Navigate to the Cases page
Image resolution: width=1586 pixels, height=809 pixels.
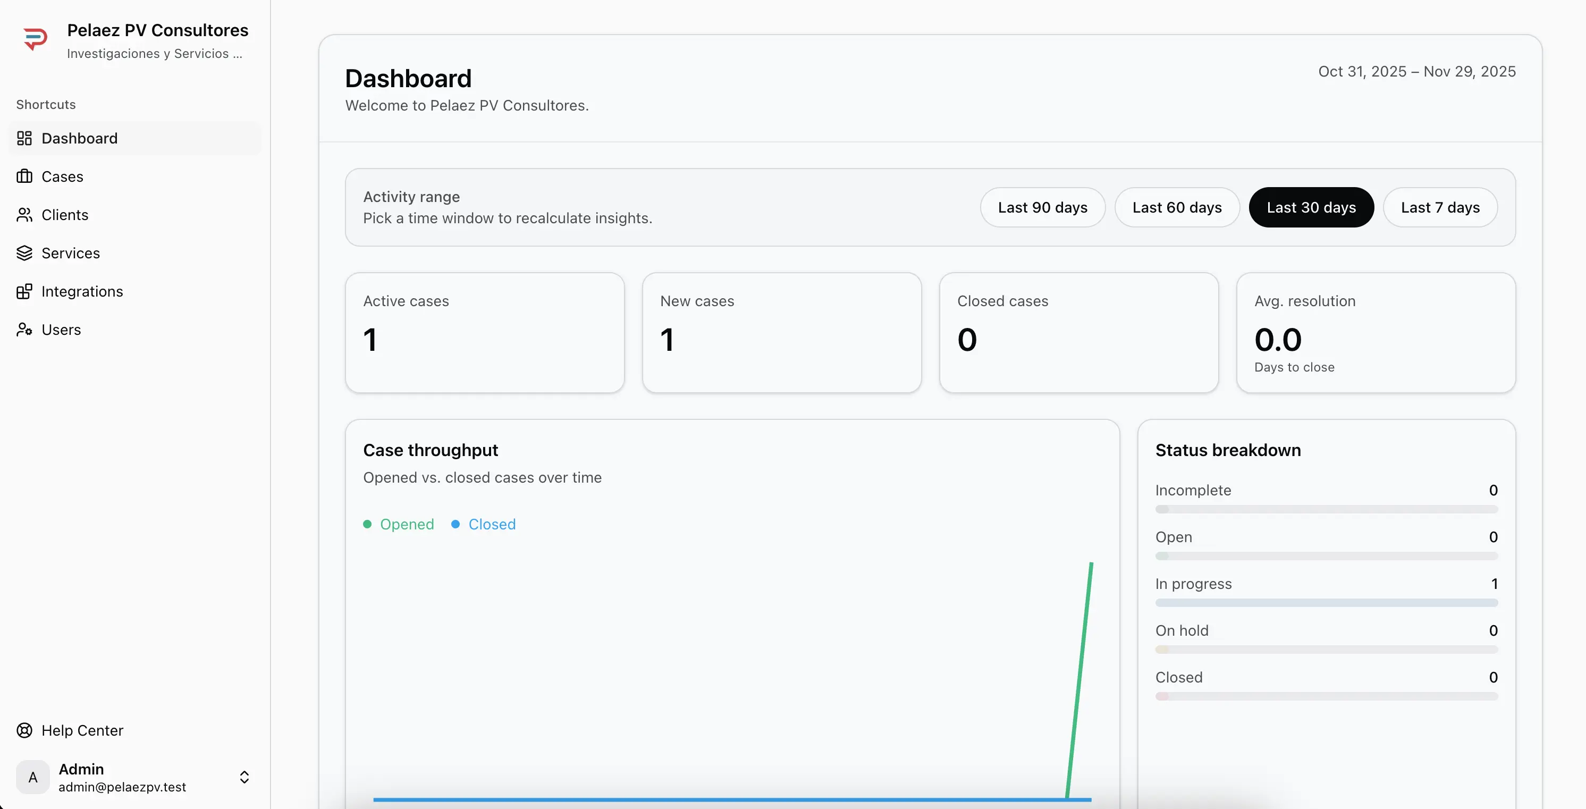tap(62, 176)
